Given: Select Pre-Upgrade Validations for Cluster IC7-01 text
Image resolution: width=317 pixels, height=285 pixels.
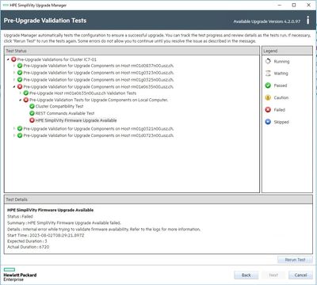Looking at the screenshot, I should coord(57,59).
